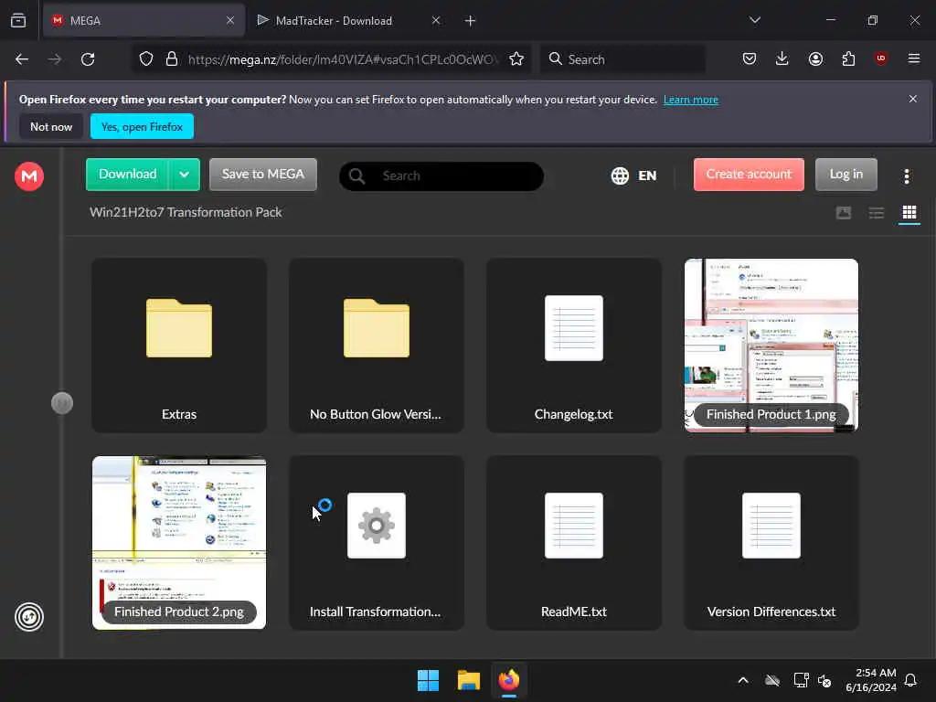Click the site padlock security icon
This screenshot has height=702, width=936.
click(172, 59)
